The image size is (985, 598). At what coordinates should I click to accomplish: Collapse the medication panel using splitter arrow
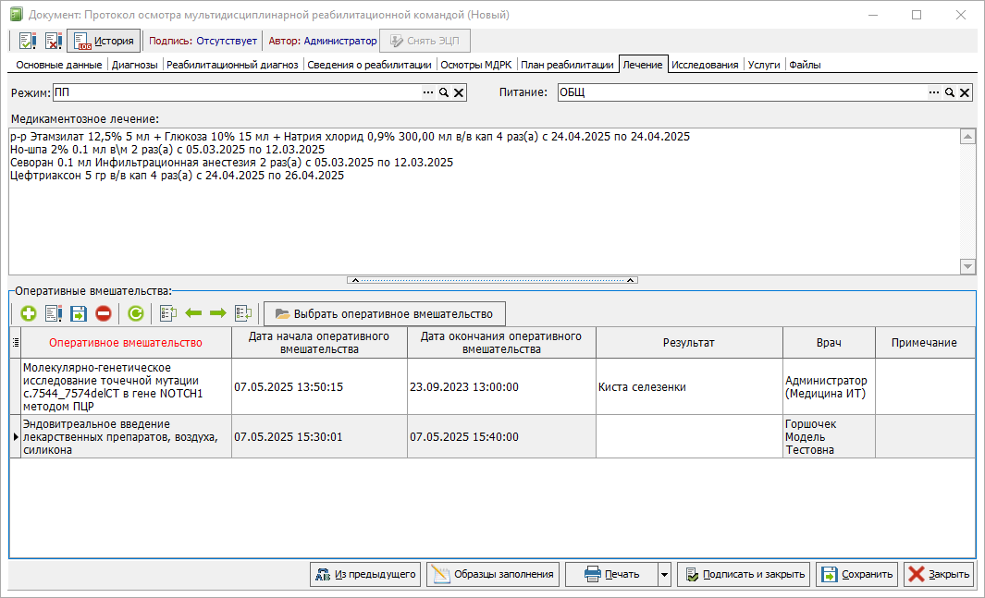(355, 280)
